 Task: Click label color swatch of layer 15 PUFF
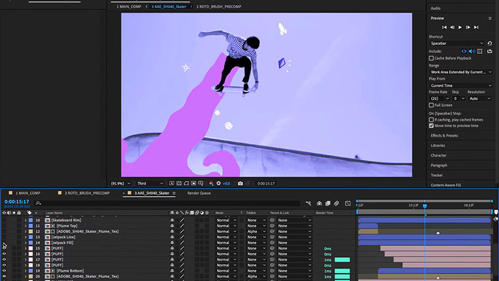(x=31, y=248)
